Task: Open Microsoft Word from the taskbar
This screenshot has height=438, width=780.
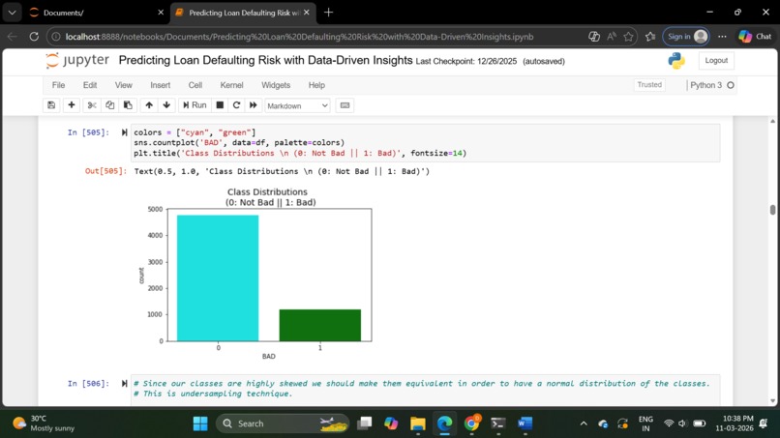Action: pyautogui.click(x=525, y=423)
